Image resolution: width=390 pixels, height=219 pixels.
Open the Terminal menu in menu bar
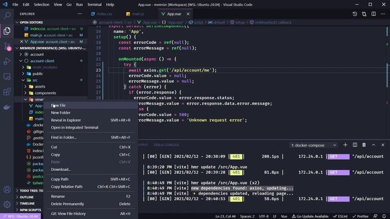94,4
